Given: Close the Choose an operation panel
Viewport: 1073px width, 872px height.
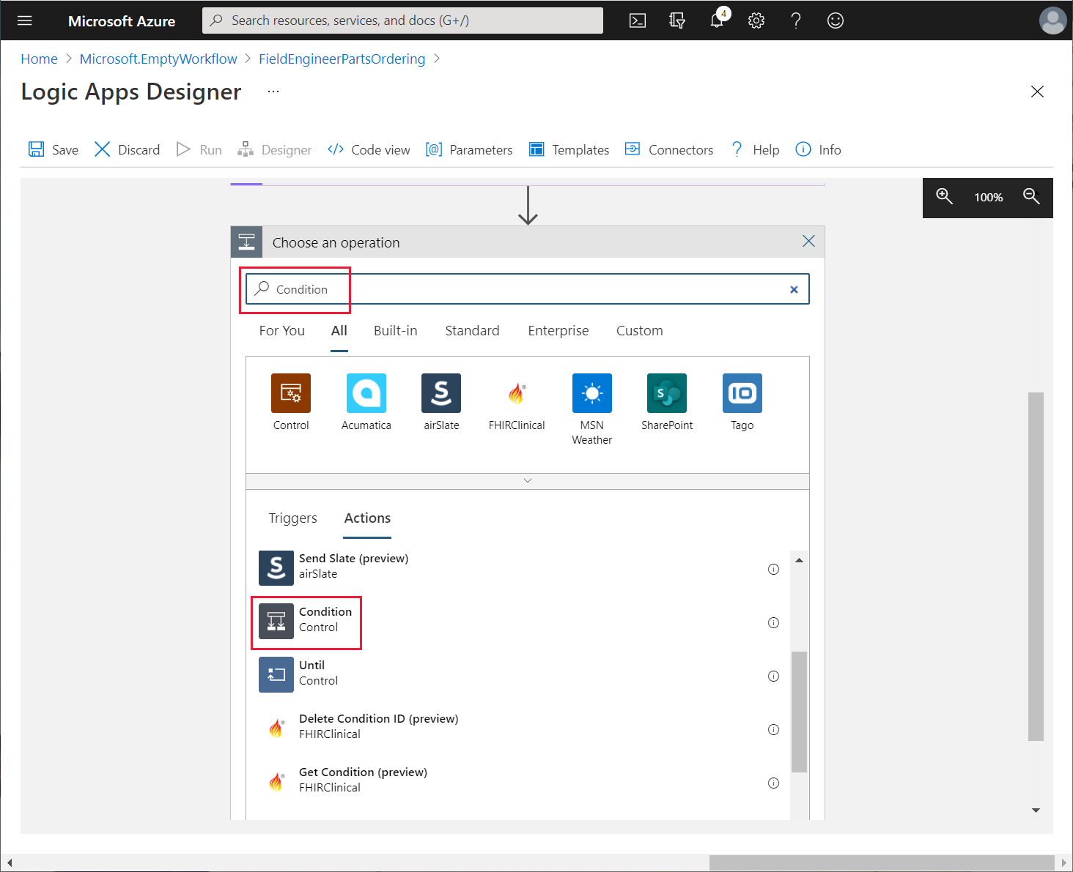Looking at the screenshot, I should coord(808,241).
